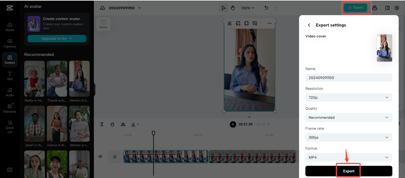Toggle the side panel layout icon

[387, 8]
